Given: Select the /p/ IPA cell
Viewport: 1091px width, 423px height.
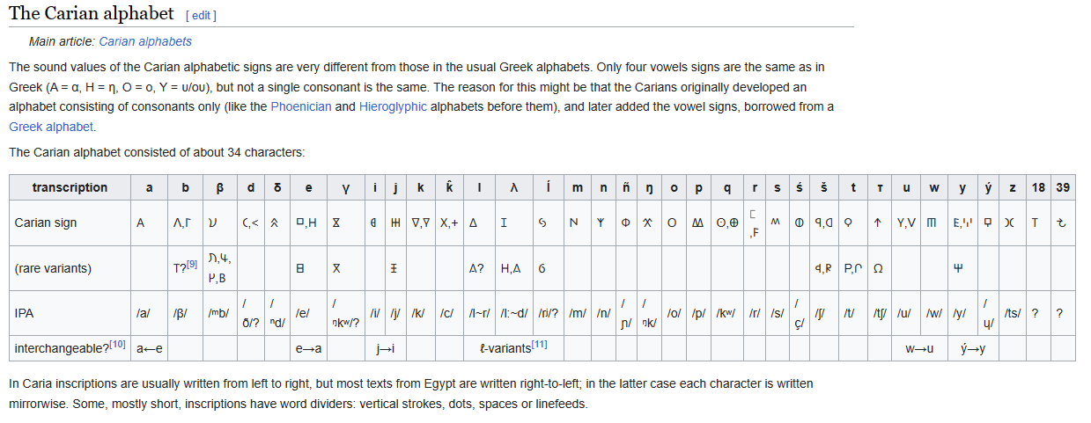Looking at the screenshot, I should coord(699,313).
